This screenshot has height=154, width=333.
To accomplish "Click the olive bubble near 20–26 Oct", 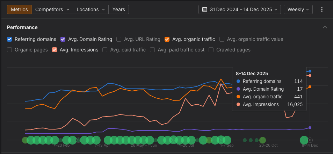I will 262,140.
